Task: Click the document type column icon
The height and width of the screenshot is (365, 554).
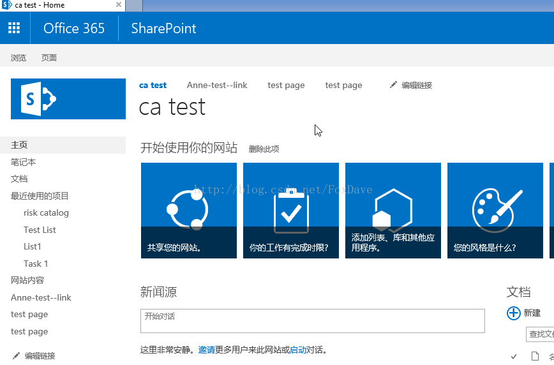Action: pos(535,356)
